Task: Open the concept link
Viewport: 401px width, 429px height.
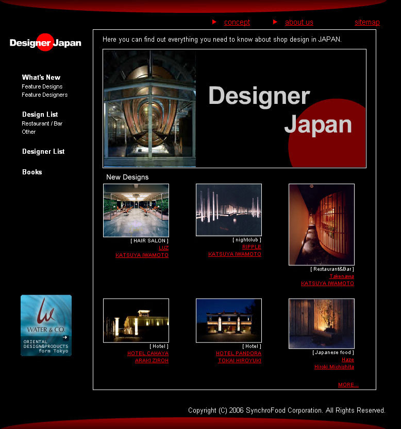Action: (x=237, y=22)
